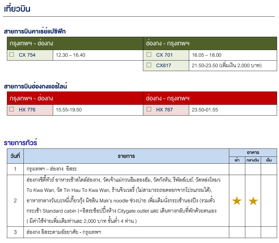Click the heading รายการทัวร์
This screenshot has height=243, width=279.
click(x=20, y=142)
